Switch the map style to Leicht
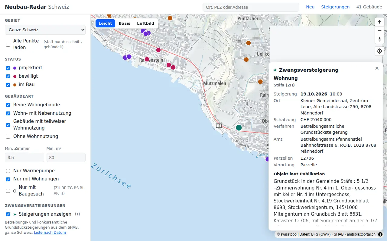Image resolution: width=387 pixels, height=241 pixels. [x=105, y=23]
